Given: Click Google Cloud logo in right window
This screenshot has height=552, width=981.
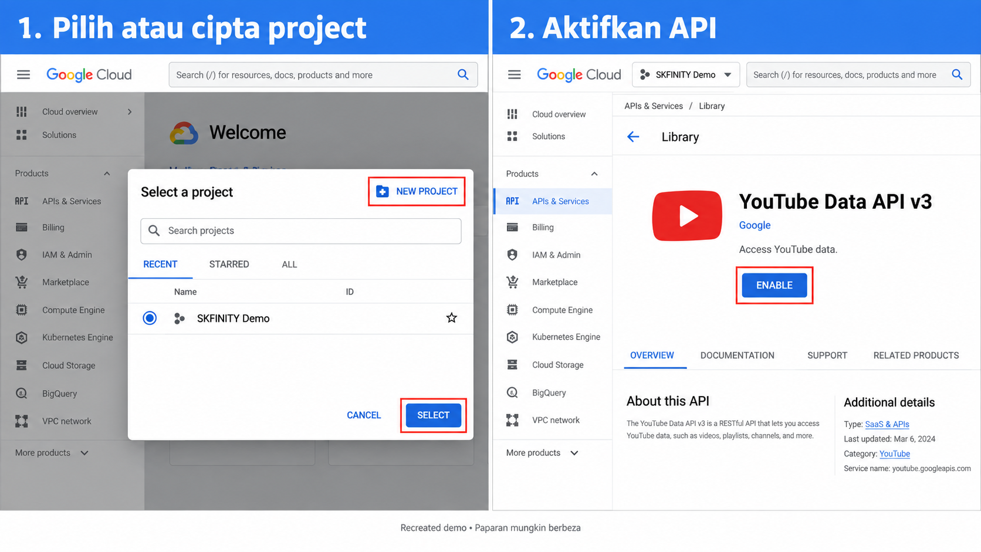Looking at the screenshot, I should coord(579,74).
